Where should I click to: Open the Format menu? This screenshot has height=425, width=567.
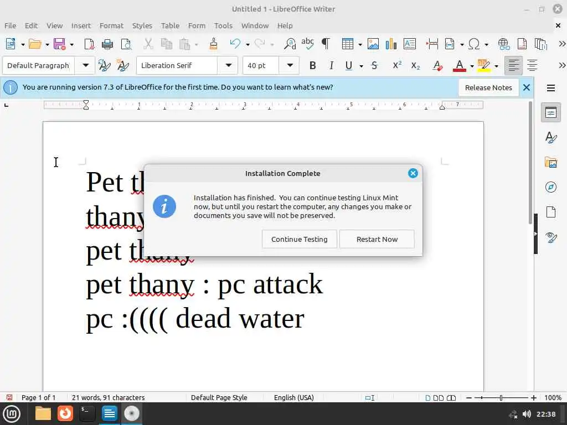point(111,25)
